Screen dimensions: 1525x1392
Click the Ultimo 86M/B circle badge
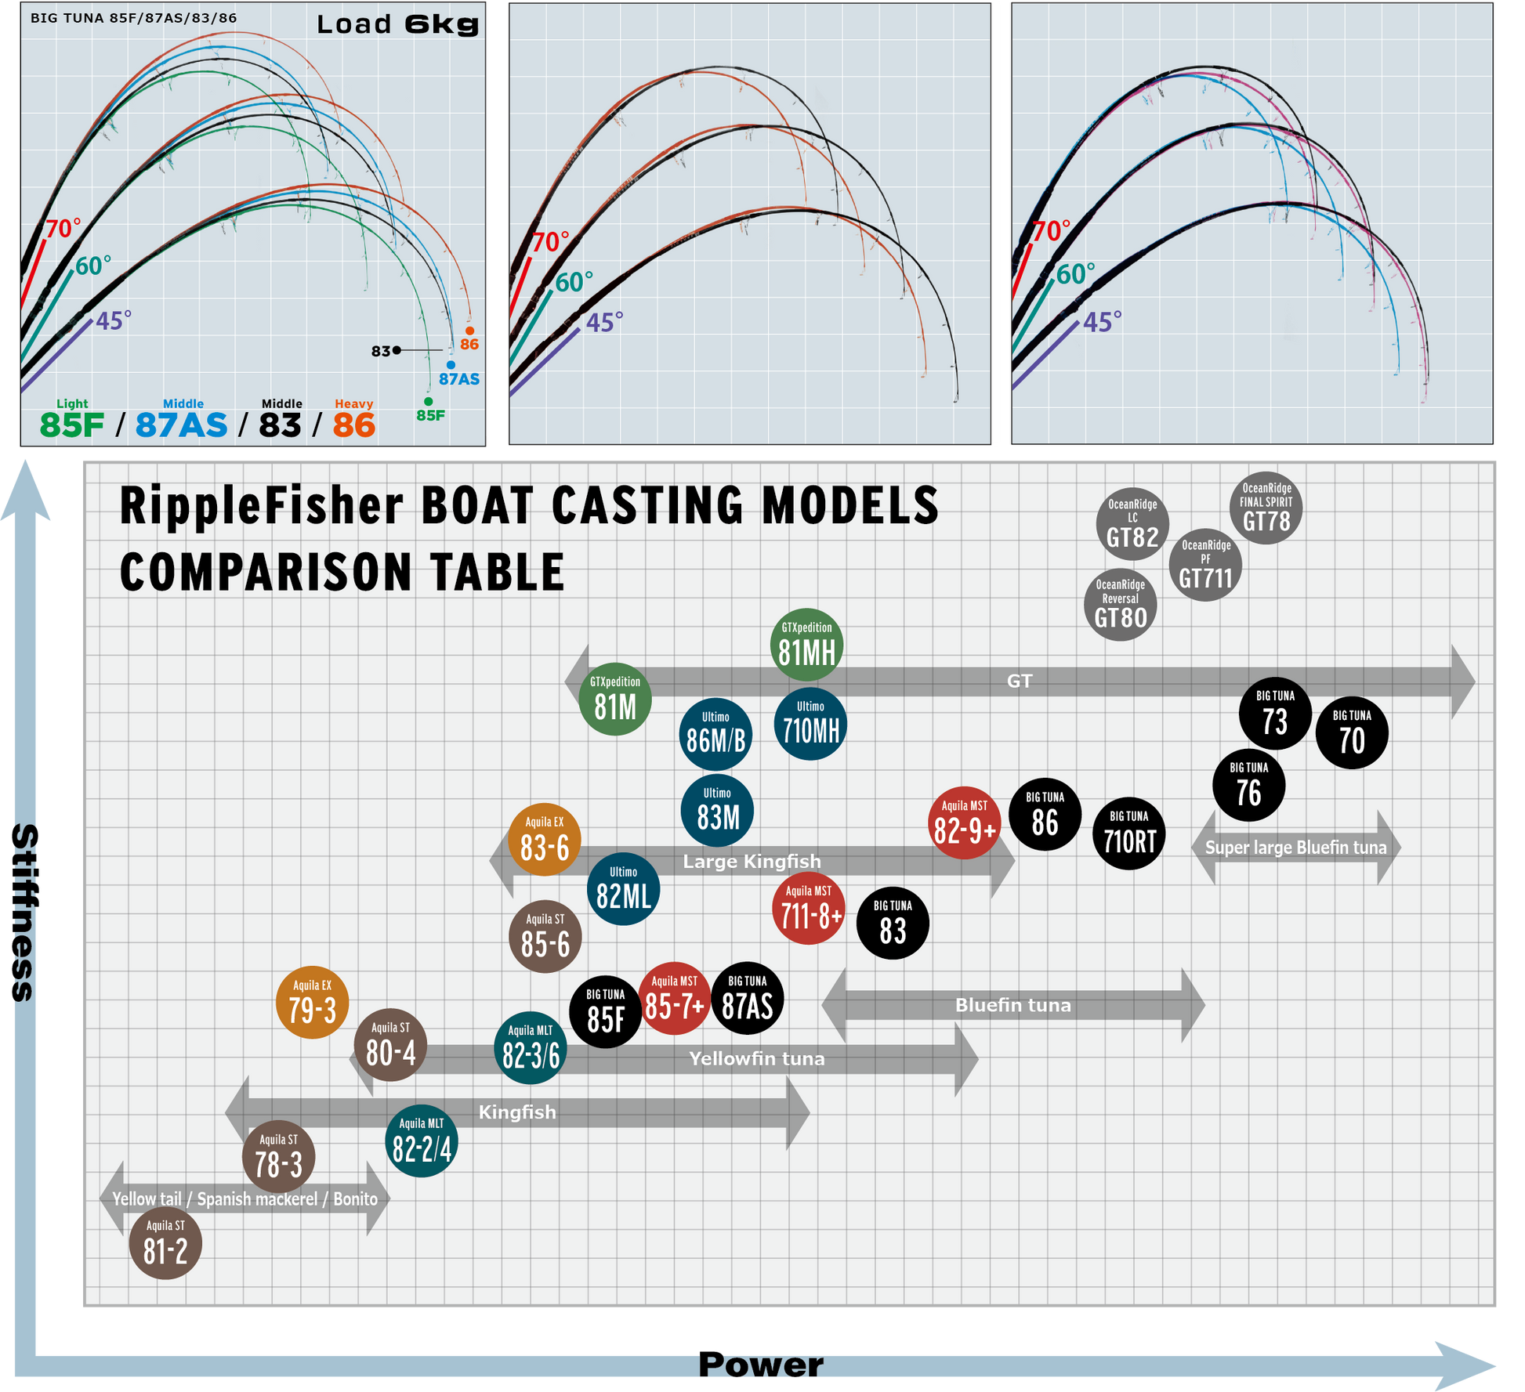tap(715, 734)
